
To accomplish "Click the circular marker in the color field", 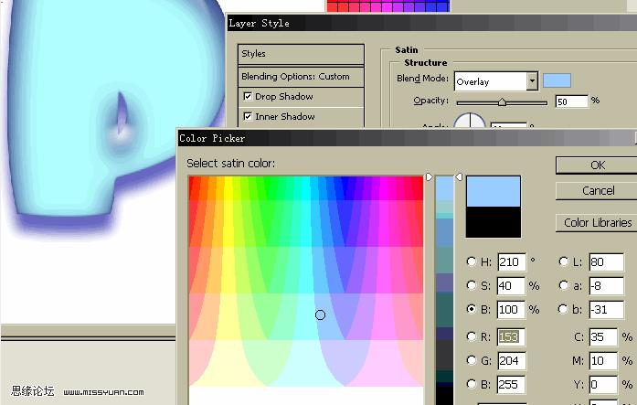I will (320, 314).
